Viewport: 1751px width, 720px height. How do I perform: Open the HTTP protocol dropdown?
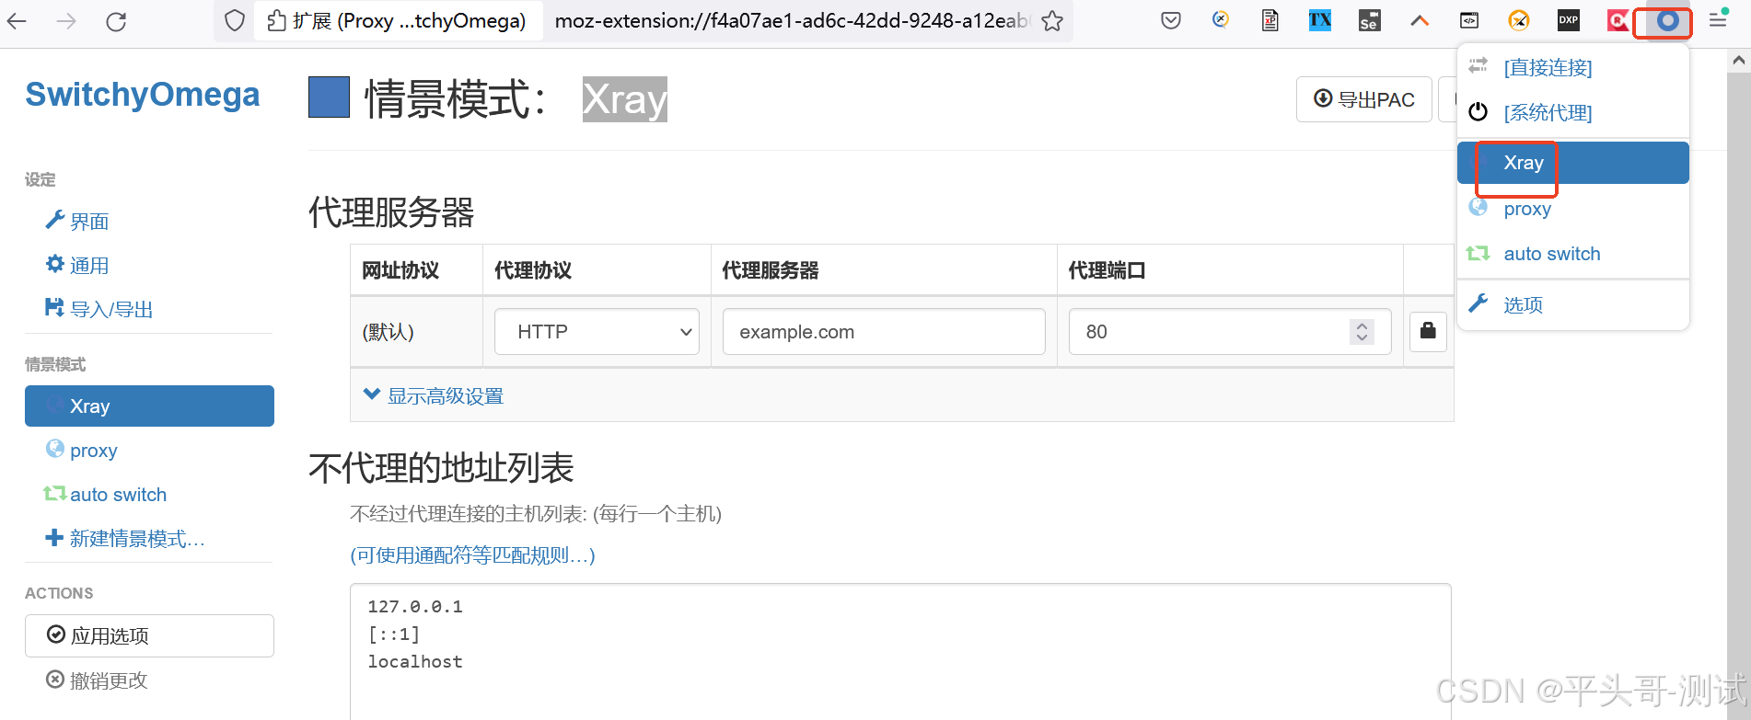click(x=597, y=332)
